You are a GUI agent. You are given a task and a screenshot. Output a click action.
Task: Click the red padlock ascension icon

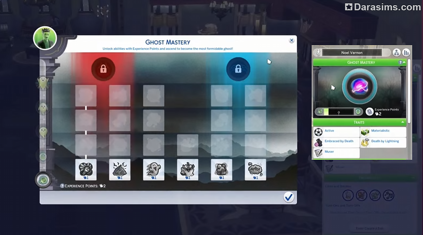coord(103,69)
